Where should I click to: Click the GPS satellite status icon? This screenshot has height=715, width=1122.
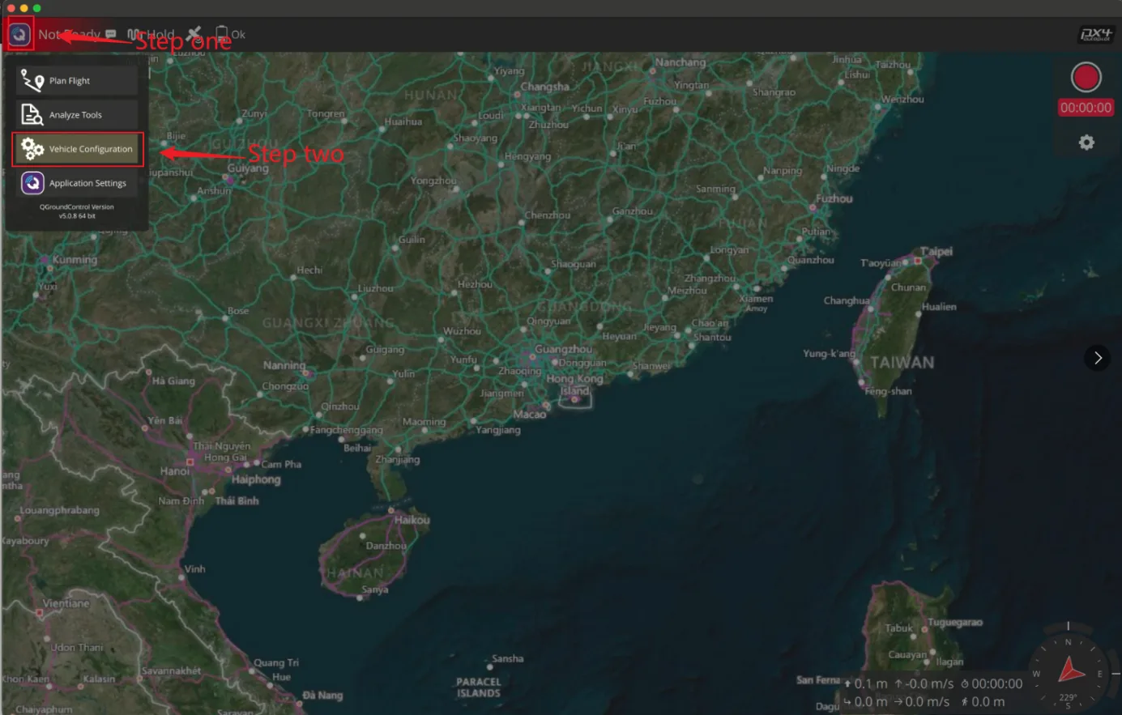click(194, 34)
